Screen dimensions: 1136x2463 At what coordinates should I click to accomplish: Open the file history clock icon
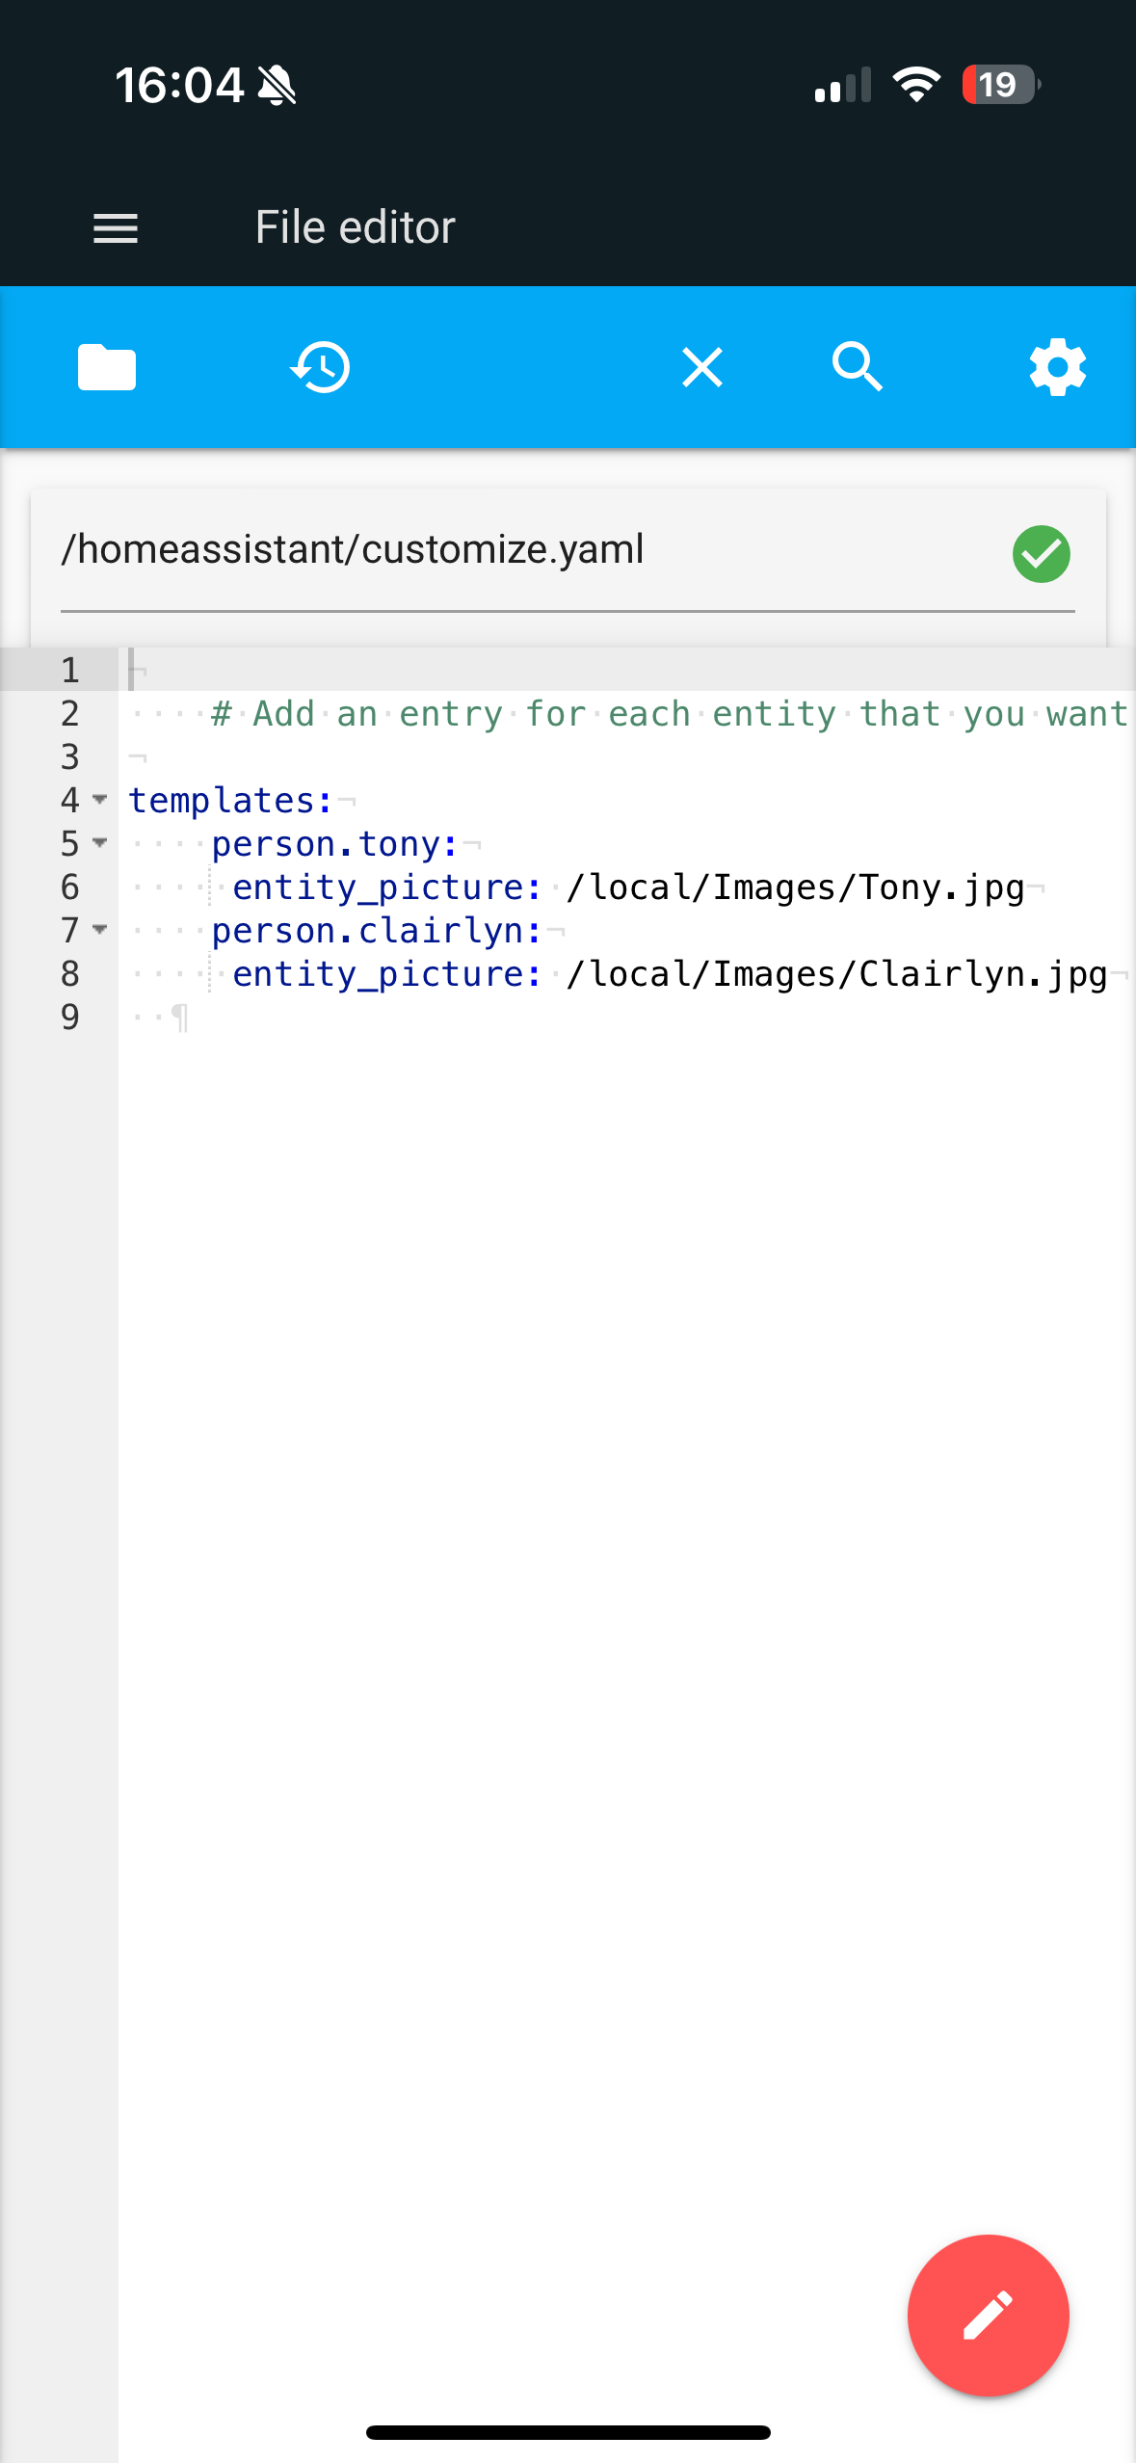point(321,367)
